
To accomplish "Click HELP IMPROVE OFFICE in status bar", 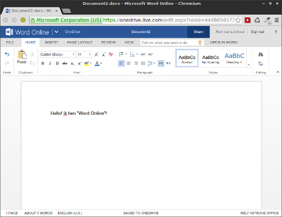I will (x=259, y=213).
